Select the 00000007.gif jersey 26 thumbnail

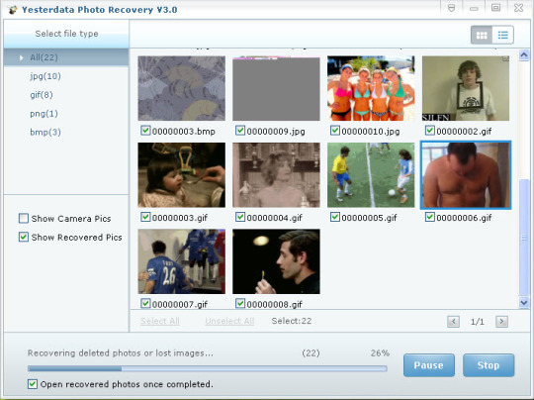[182, 261]
